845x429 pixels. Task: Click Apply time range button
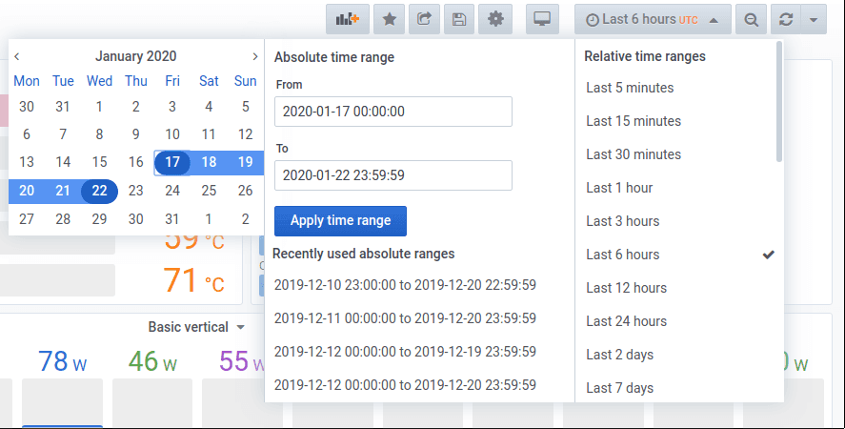coord(340,220)
